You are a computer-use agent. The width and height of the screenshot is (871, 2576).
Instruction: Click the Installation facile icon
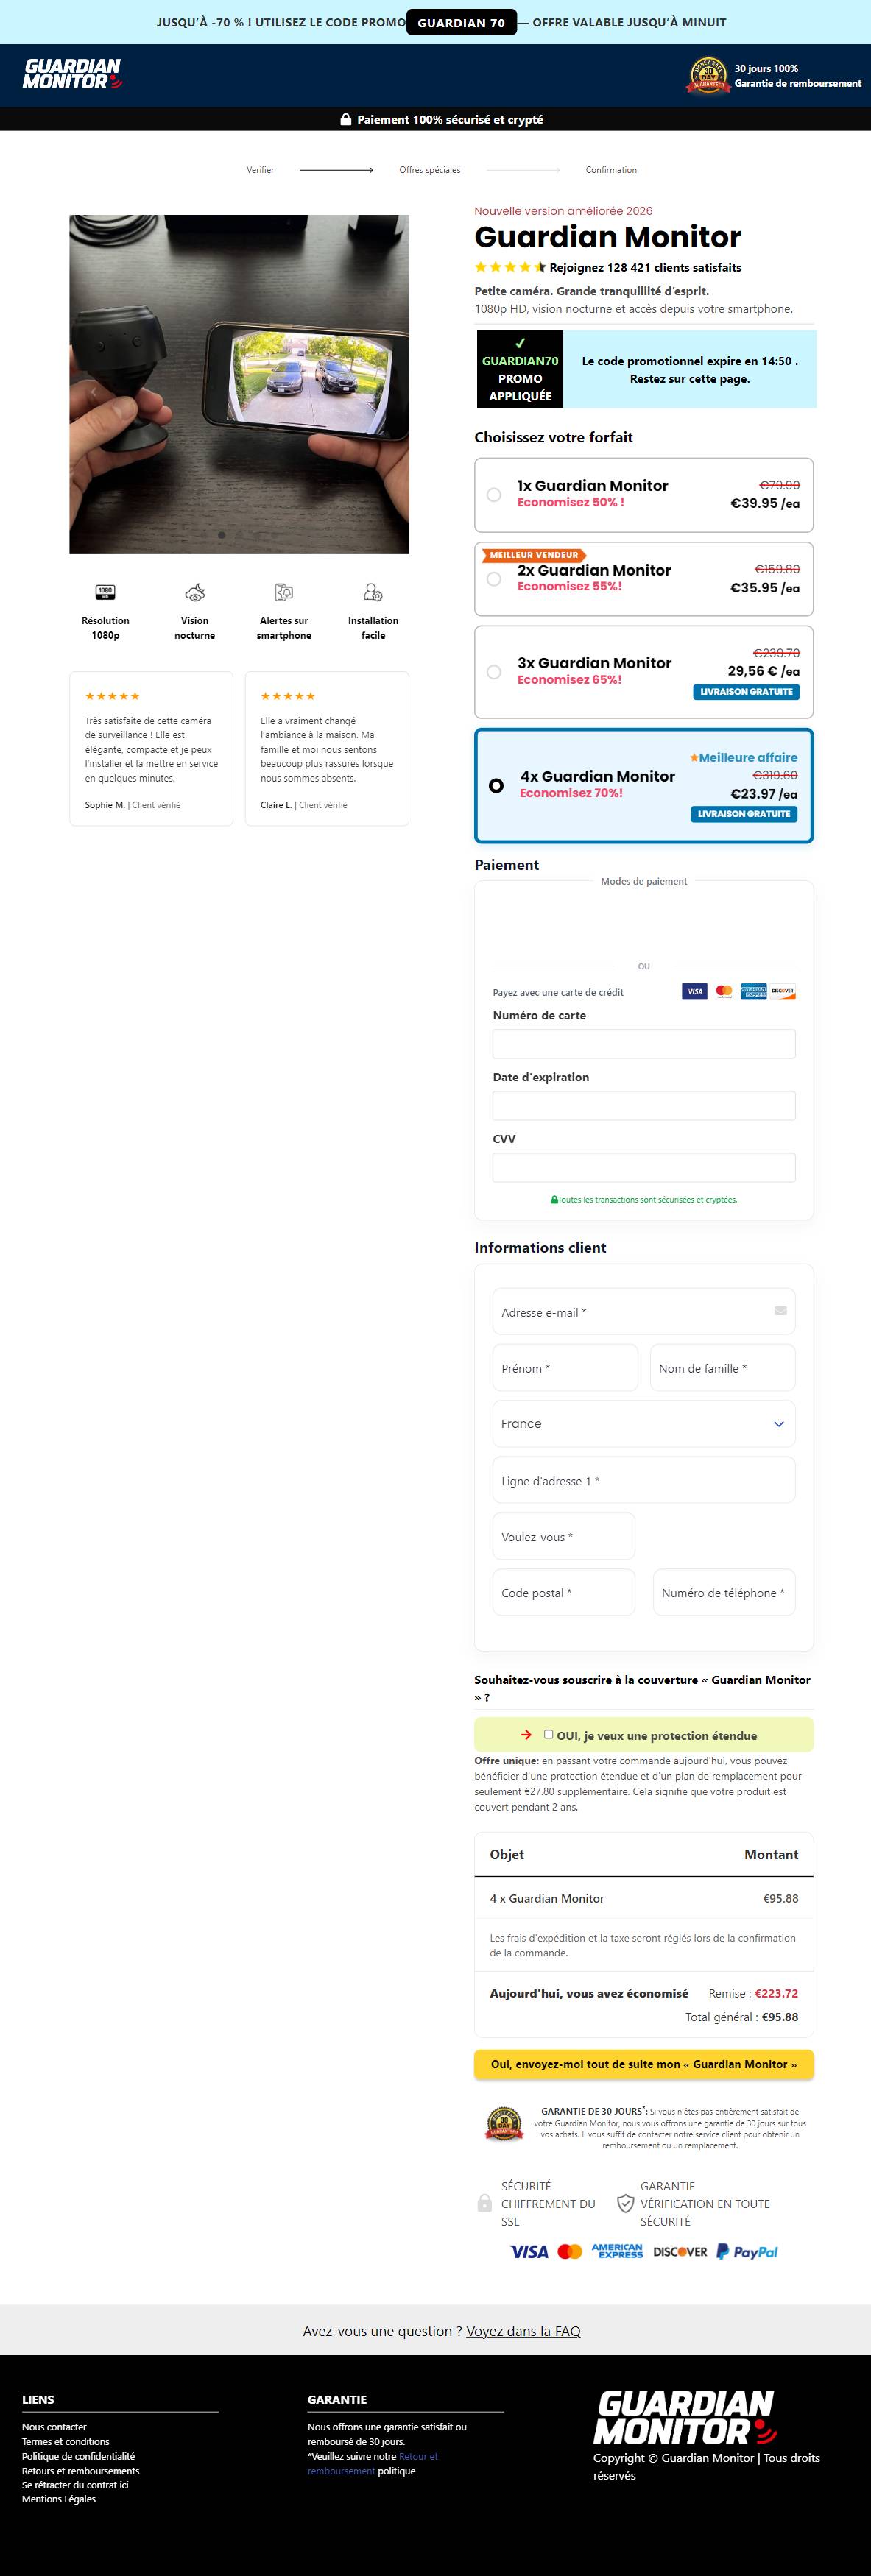click(x=373, y=592)
